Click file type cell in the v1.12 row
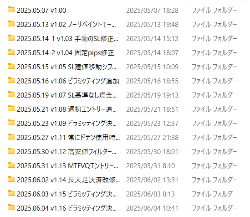250x217 pixels. pos(214,152)
